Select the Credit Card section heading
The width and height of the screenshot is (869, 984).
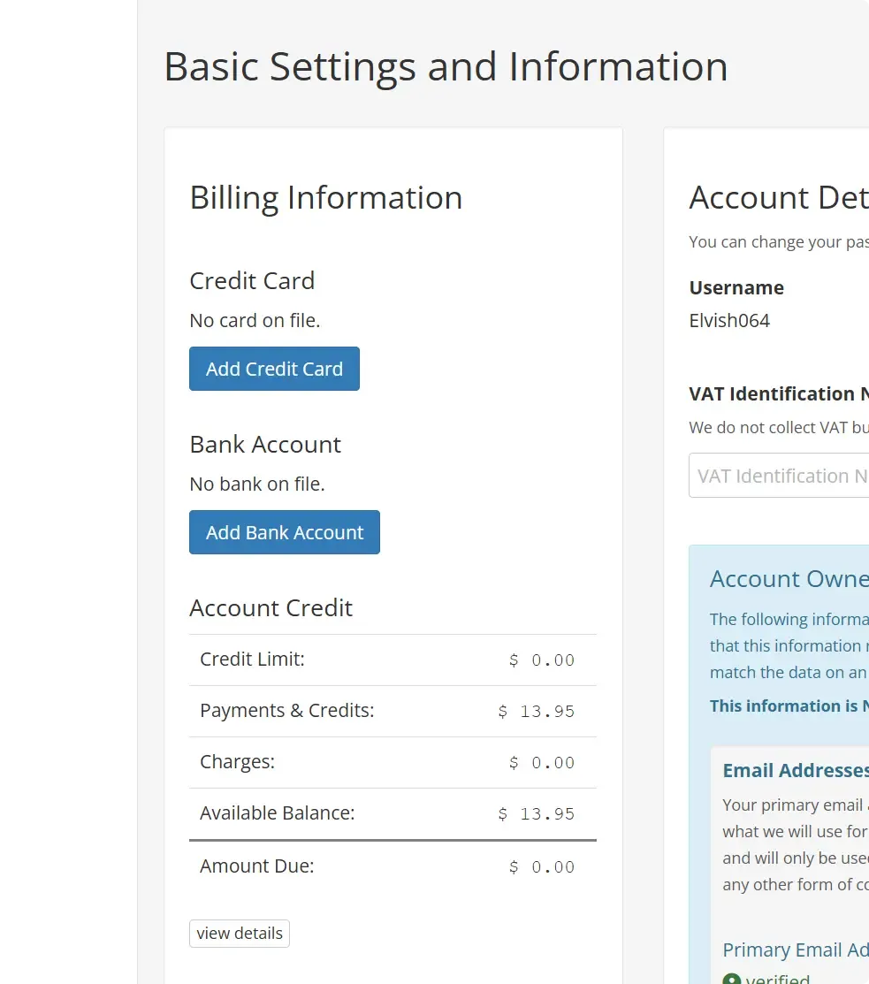(252, 280)
